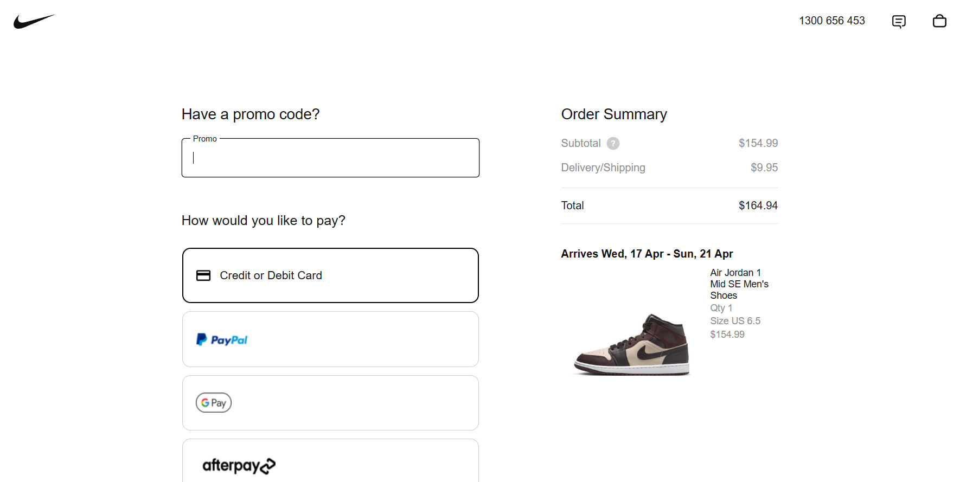Click the Nike swoosh logo
Image resolution: width=960 pixels, height=482 pixels.
[34, 21]
